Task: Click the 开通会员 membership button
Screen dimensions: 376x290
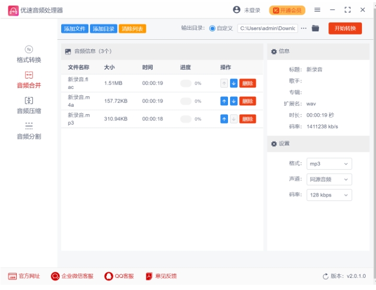Action: (287, 10)
